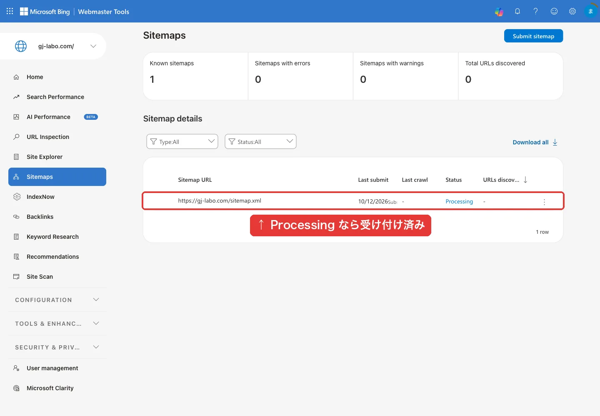Open the gj-labo.com site selector dropdown
Viewport: 600px width, 416px height.
pos(53,46)
